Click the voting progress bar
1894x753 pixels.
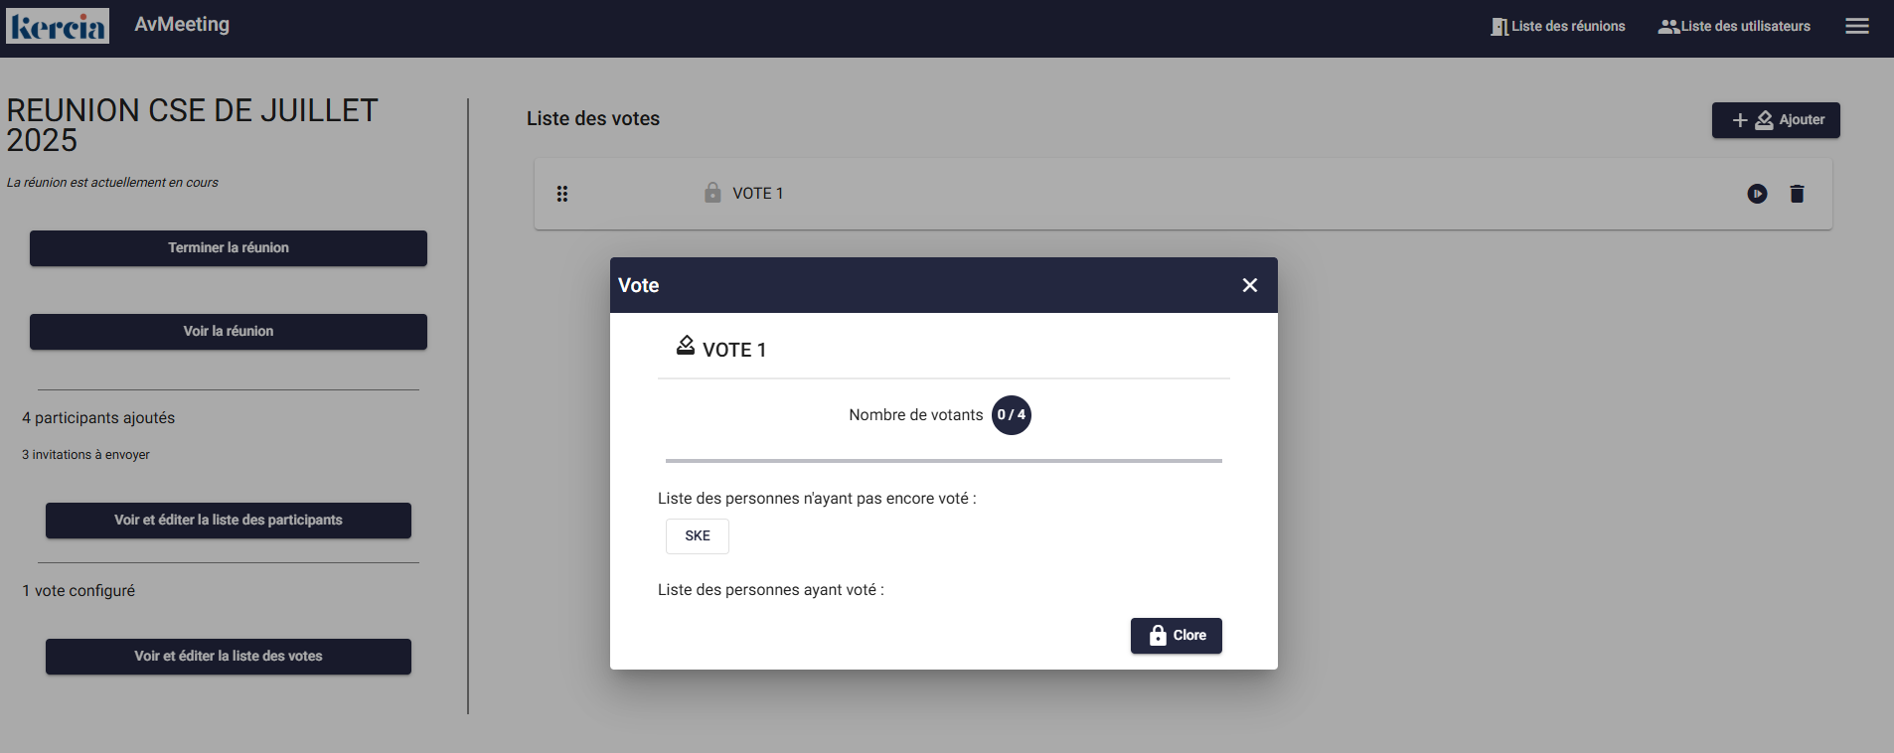943,461
